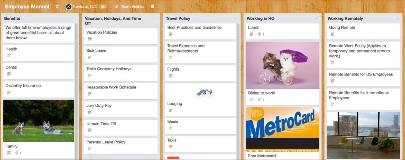
Task: Click the attachment icon on Lunch card
Action: coord(259,34)
